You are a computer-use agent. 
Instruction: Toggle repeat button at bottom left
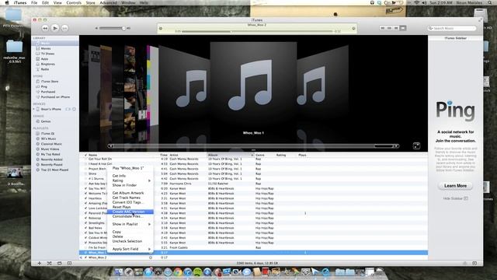tap(59, 263)
